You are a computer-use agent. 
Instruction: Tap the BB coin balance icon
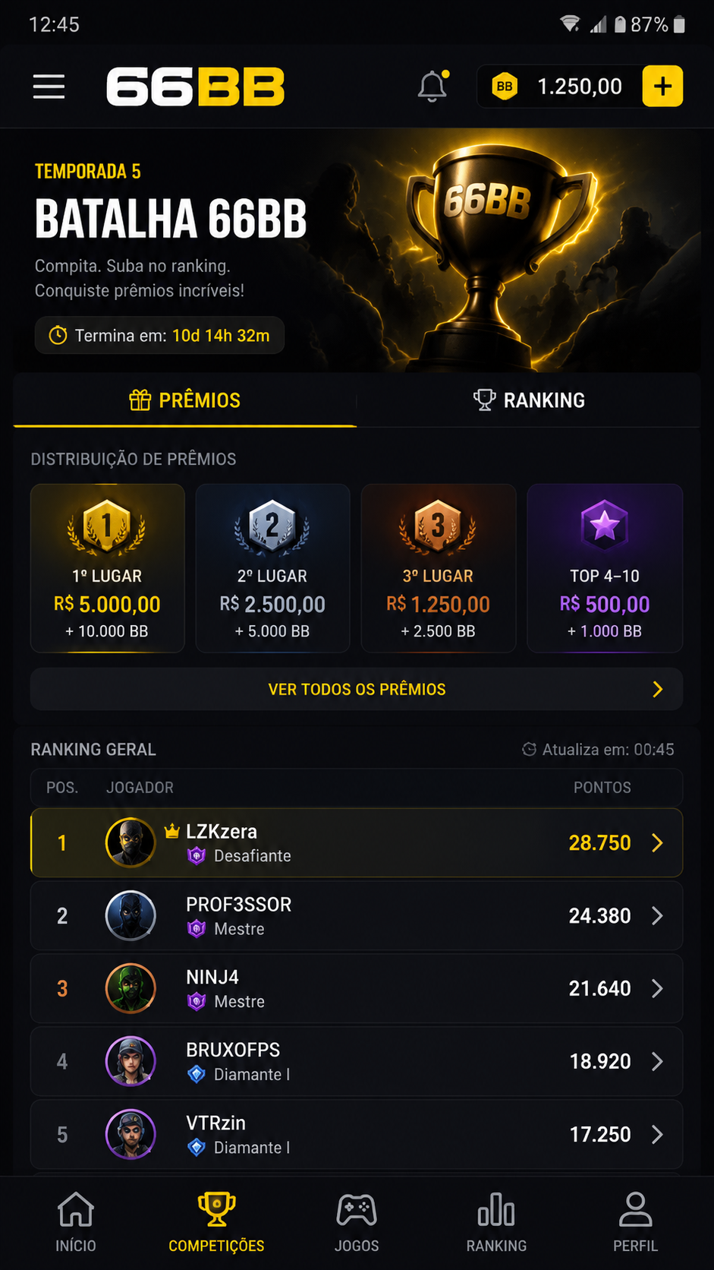pos(505,87)
